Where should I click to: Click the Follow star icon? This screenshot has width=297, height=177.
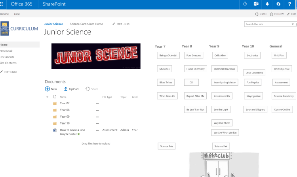(272, 14)
